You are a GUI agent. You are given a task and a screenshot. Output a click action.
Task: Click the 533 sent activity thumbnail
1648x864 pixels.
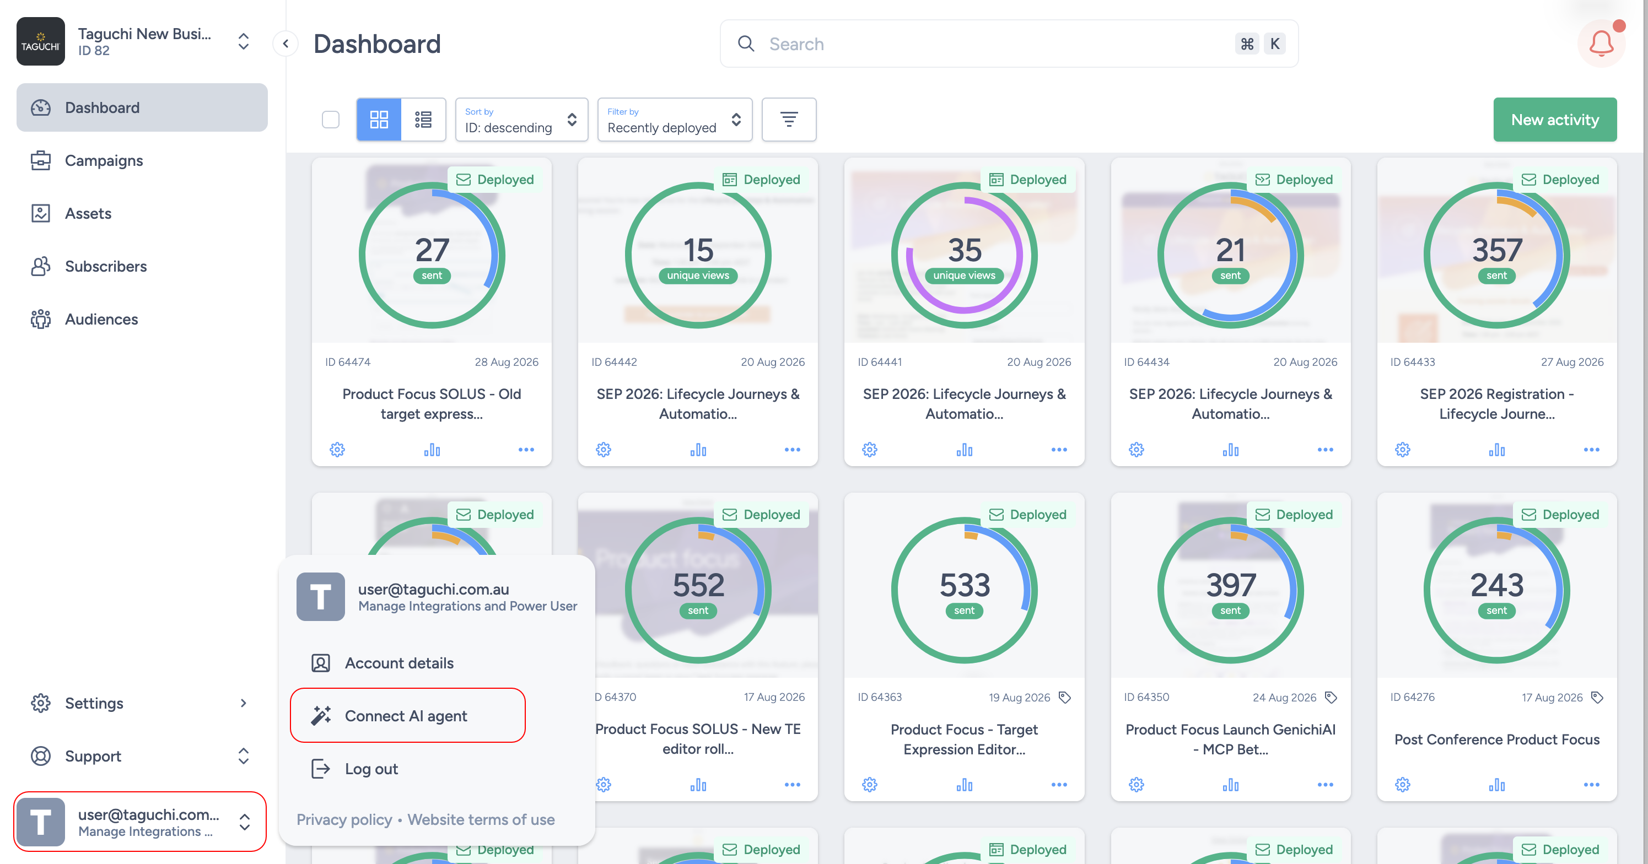964,585
